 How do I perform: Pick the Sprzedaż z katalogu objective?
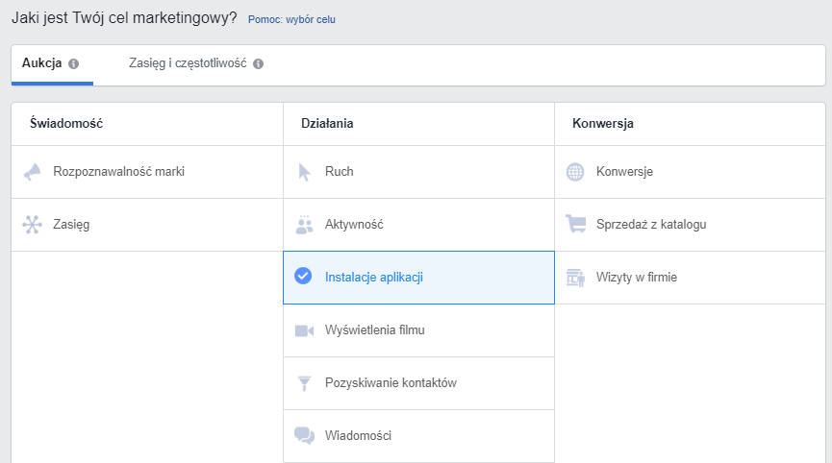[651, 225]
